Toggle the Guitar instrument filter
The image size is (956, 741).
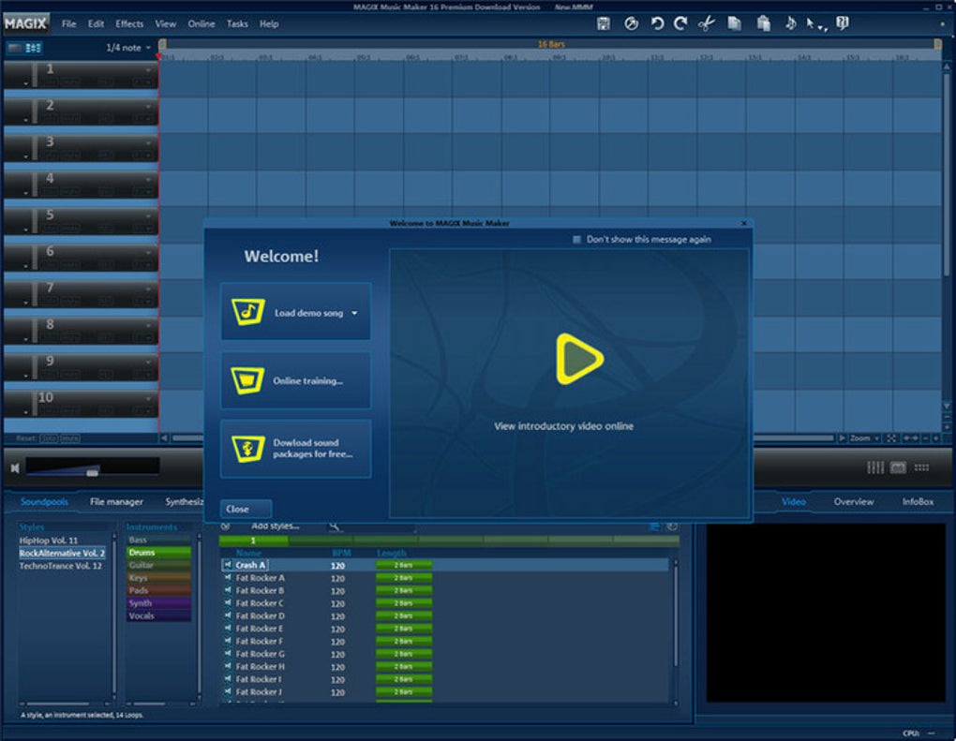[158, 566]
